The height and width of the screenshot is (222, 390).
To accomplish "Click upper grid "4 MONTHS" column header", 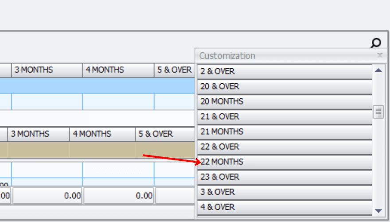I will pyautogui.click(x=118, y=70).
